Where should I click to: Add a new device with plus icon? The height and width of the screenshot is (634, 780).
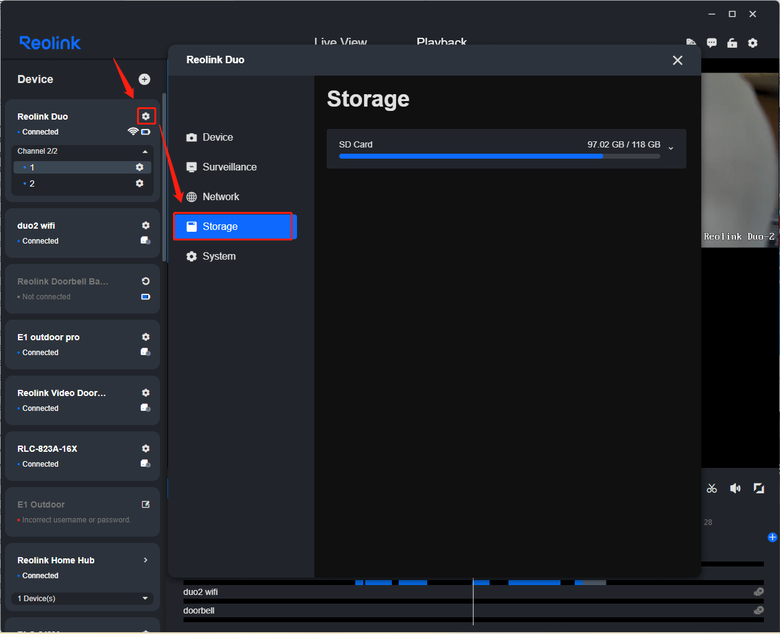point(144,79)
